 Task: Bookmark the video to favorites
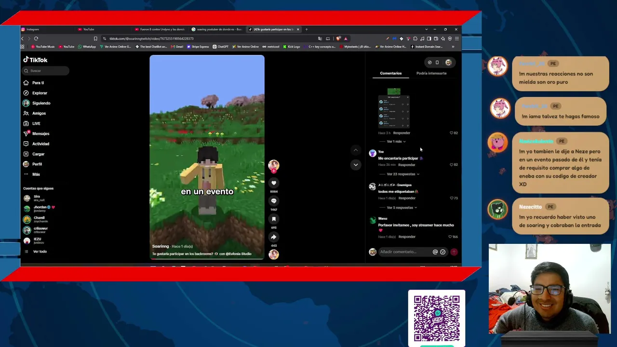(x=274, y=219)
